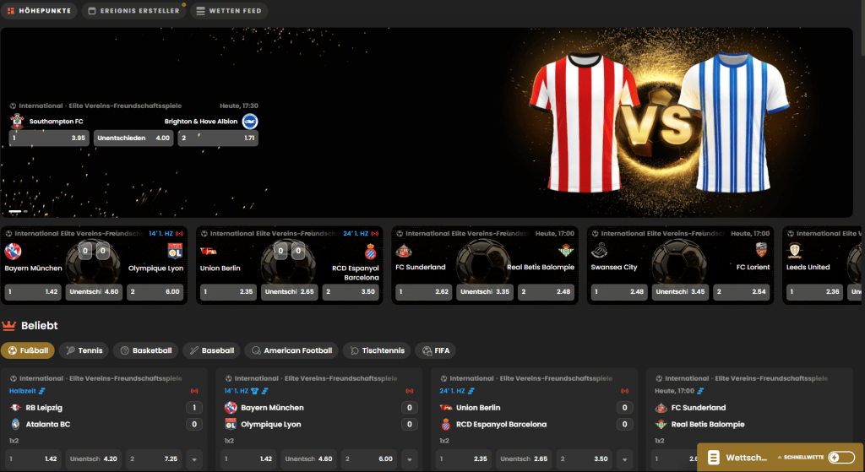Select the American Football filter
The height and width of the screenshot is (472, 865).
point(291,350)
